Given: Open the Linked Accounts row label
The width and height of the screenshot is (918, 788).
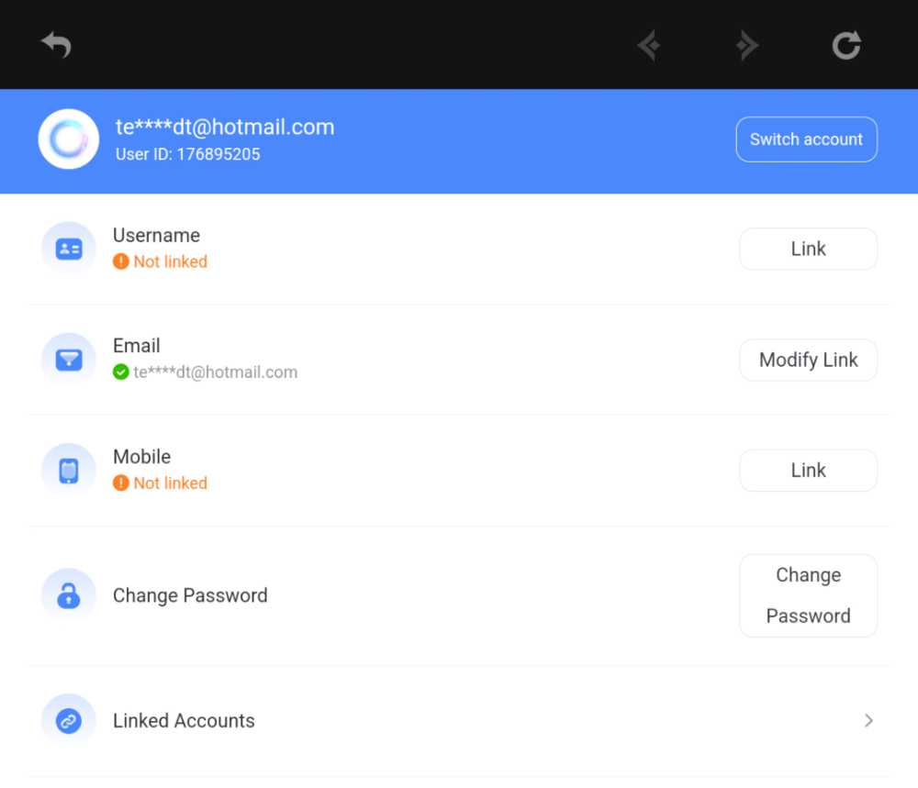Looking at the screenshot, I should (184, 721).
